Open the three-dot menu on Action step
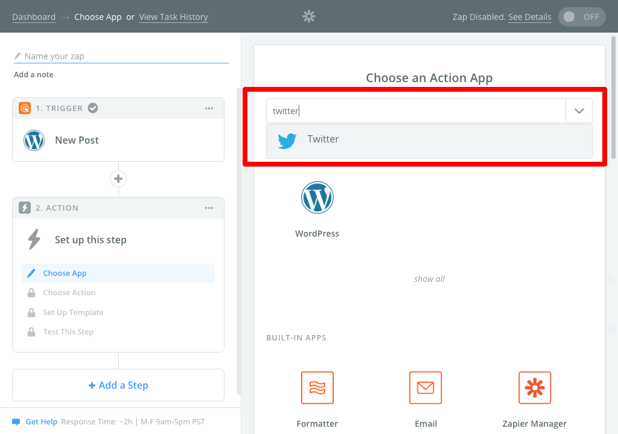This screenshot has width=618, height=434. (x=209, y=208)
